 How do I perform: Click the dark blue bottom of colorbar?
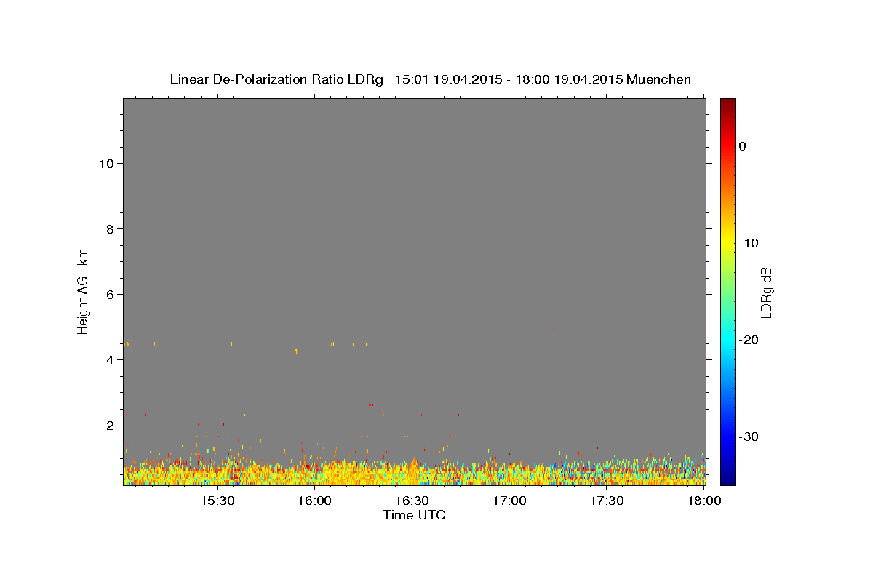click(x=727, y=479)
